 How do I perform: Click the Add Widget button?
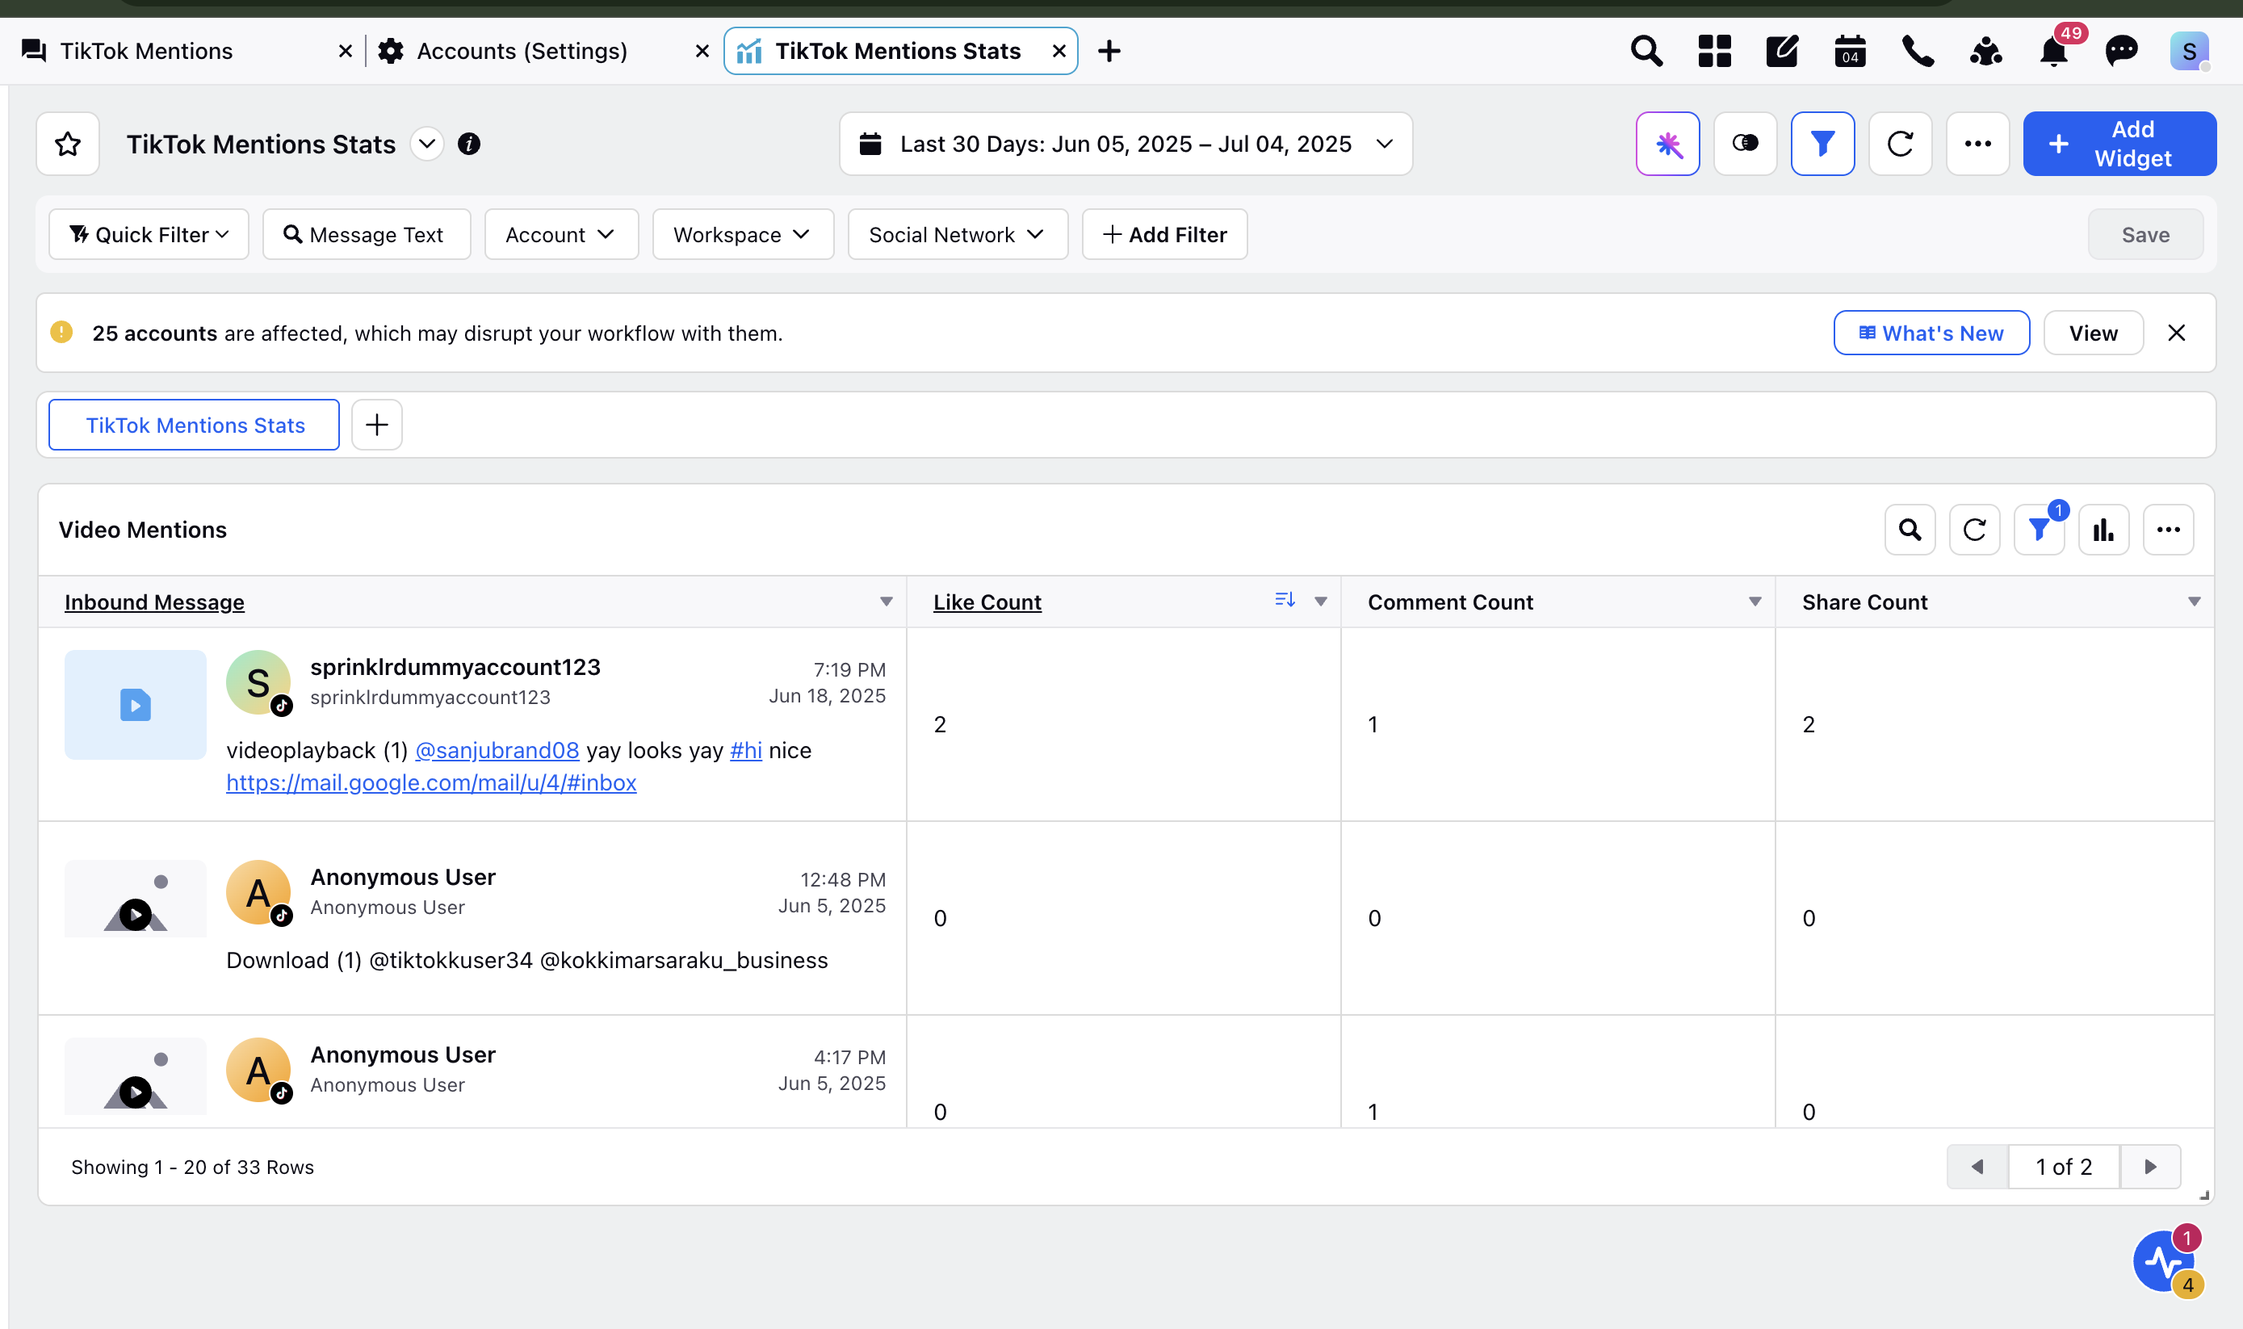pyautogui.click(x=2119, y=143)
